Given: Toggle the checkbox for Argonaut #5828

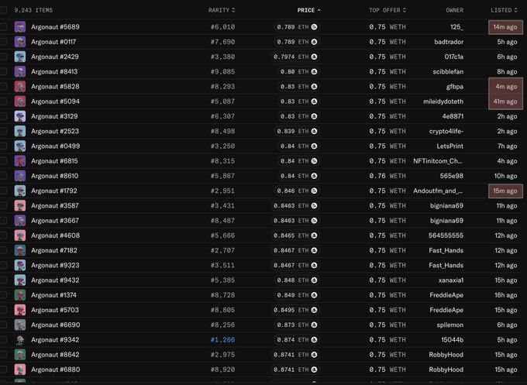Looking at the screenshot, I should click(x=3, y=86).
